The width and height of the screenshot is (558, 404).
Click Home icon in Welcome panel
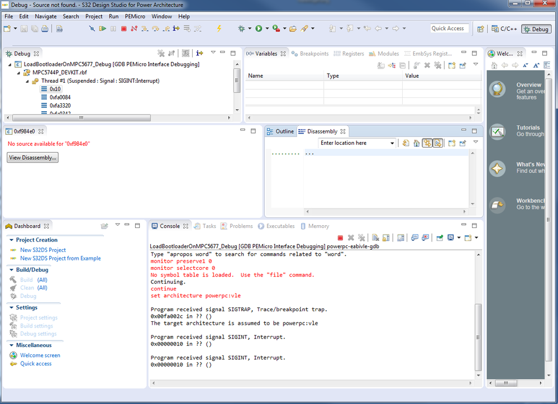(494, 65)
